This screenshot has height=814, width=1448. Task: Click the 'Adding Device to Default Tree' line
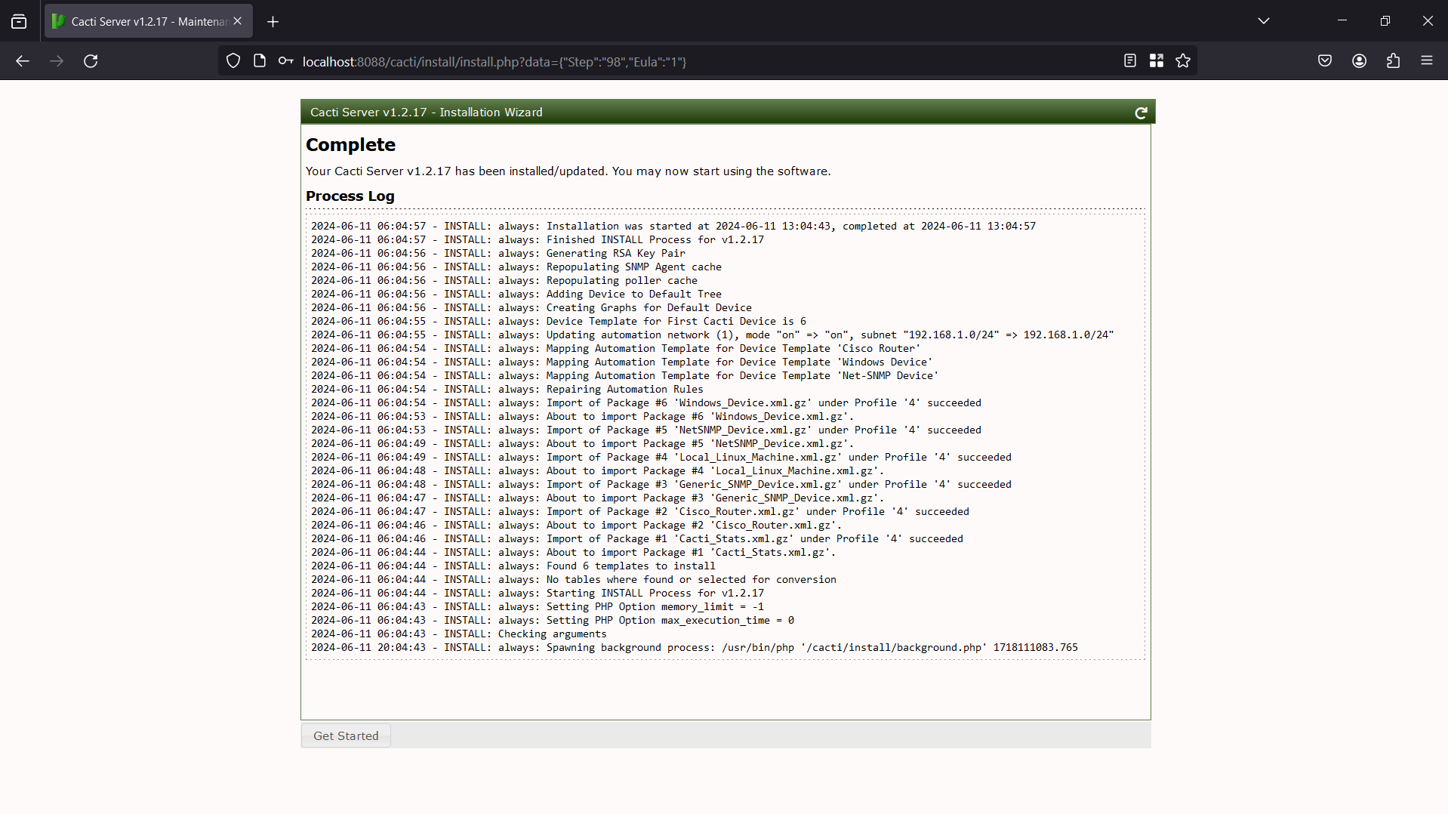point(516,294)
